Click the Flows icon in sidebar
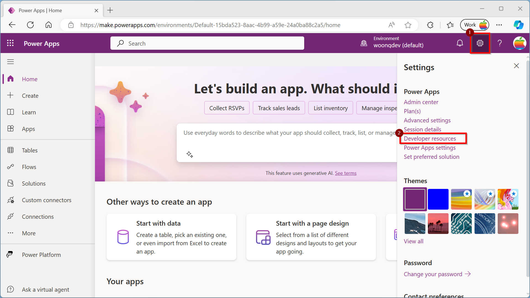530x298 pixels. click(x=10, y=167)
